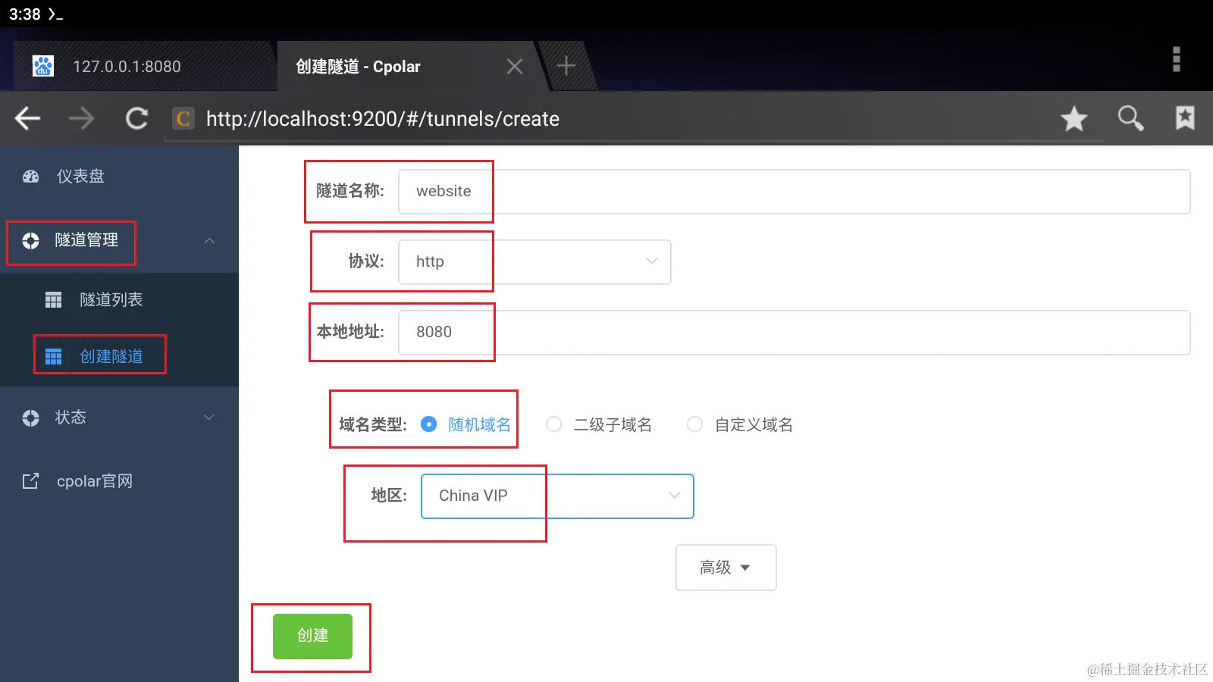The height and width of the screenshot is (682, 1213).
Task: Select the 随机域名 radio button
Action: coord(428,424)
